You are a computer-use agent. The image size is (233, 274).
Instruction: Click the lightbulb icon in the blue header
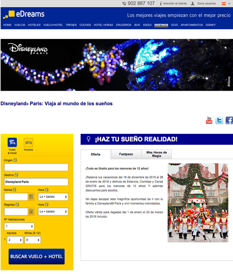(89, 139)
